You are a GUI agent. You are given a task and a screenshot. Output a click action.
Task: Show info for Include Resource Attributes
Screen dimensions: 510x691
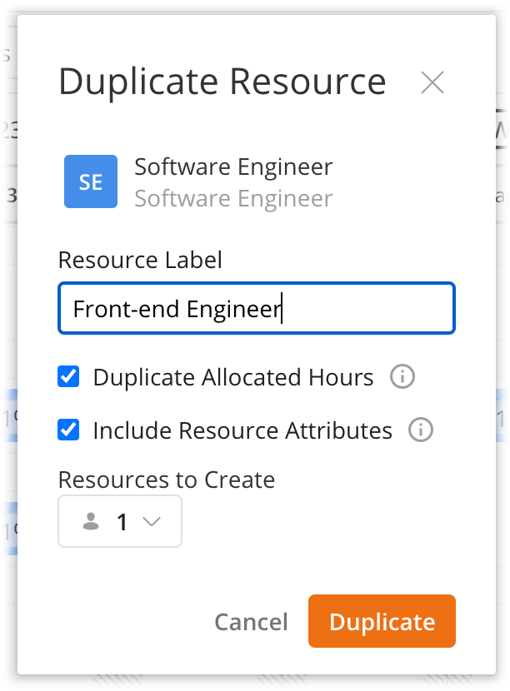pos(421,430)
